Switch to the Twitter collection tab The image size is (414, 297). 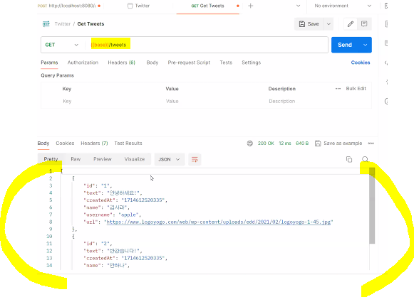pyautogui.click(x=139, y=6)
